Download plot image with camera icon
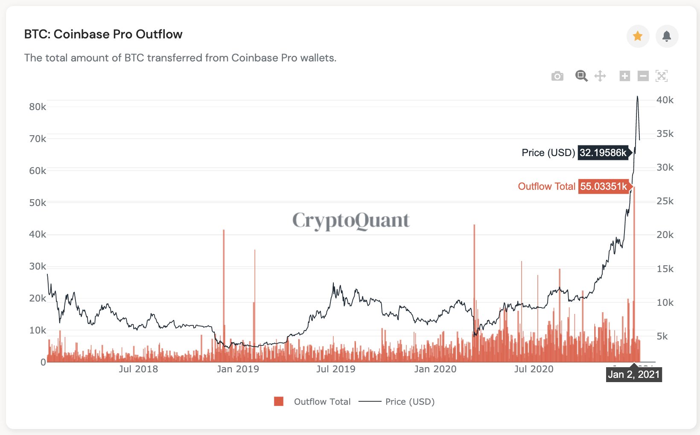 coord(557,76)
